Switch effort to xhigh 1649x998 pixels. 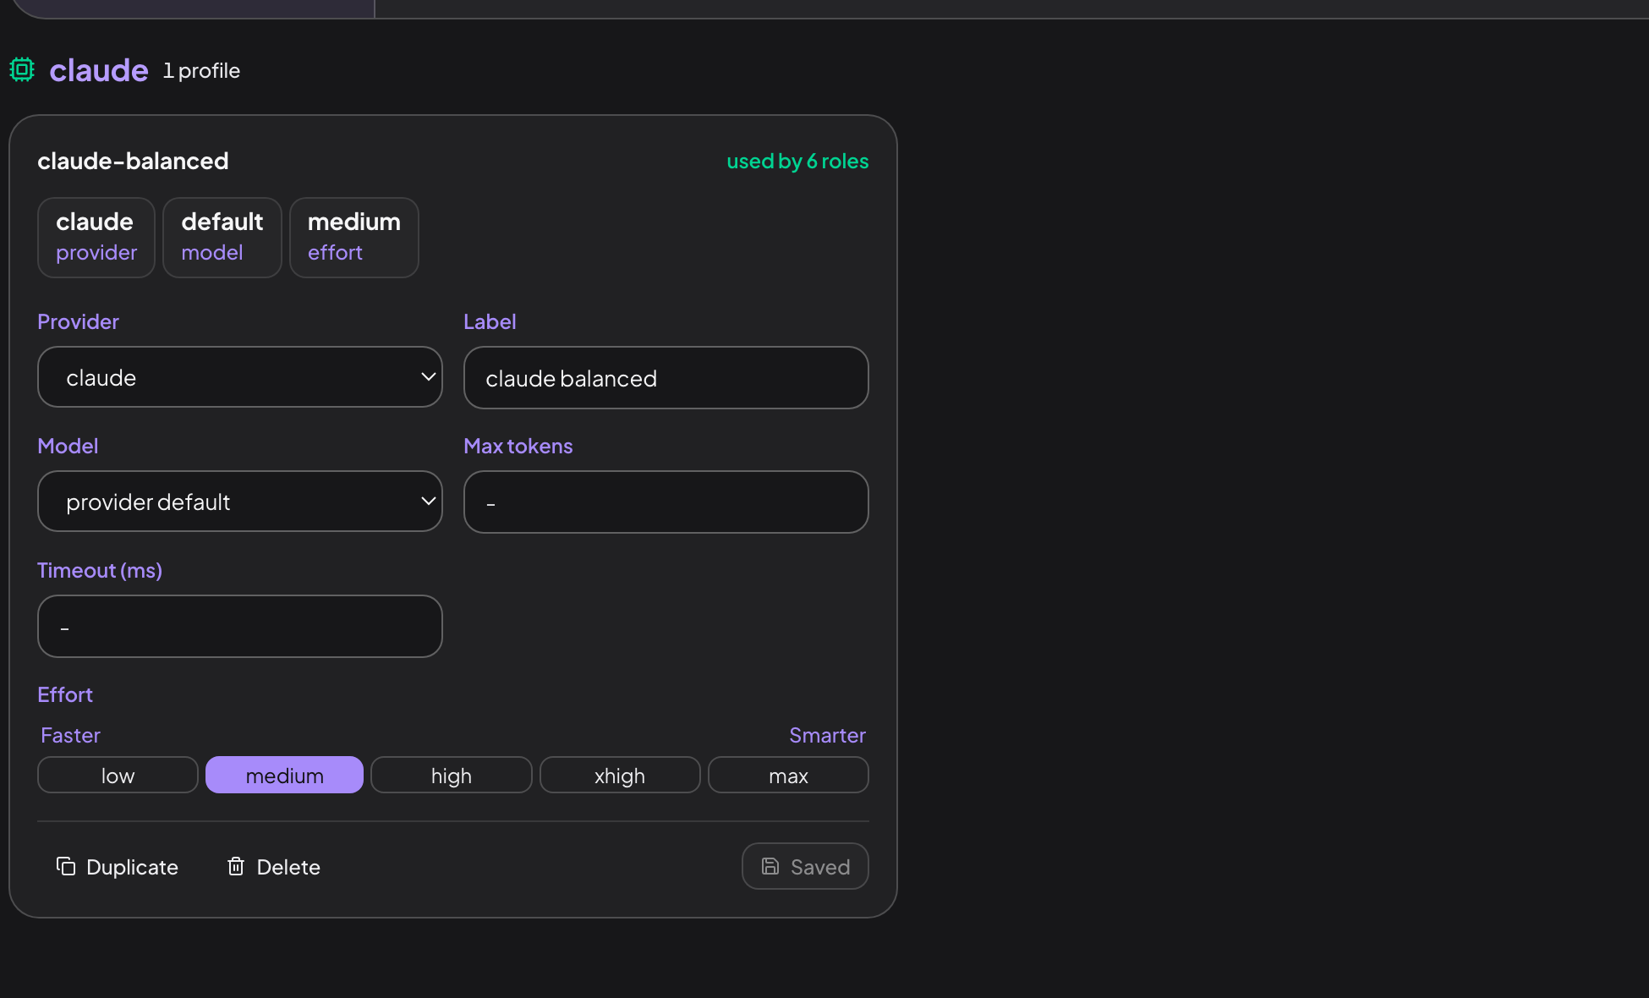(620, 775)
